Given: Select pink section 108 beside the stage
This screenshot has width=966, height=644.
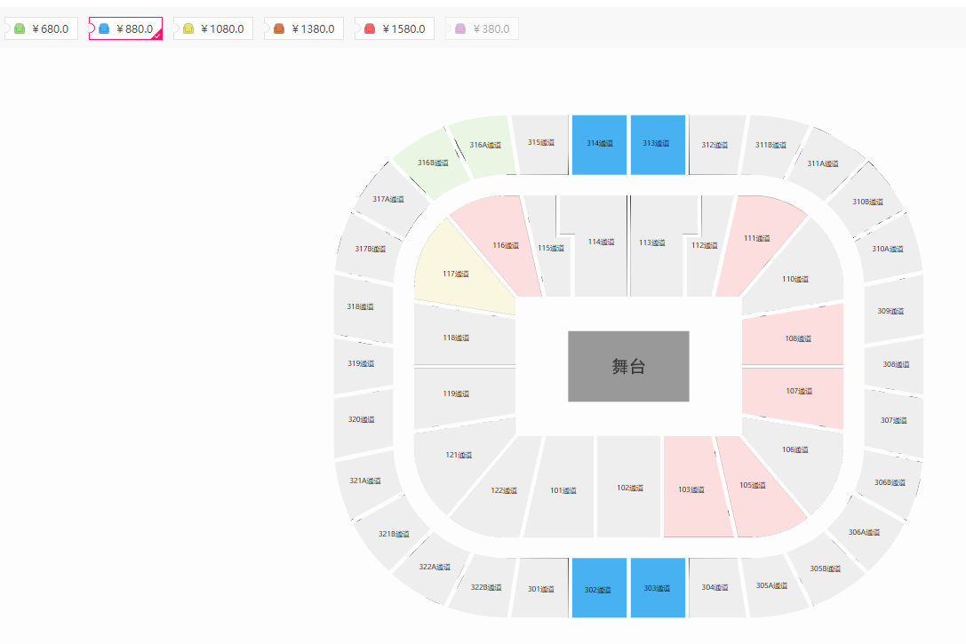Looking at the screenshot, I should (793, 336).
